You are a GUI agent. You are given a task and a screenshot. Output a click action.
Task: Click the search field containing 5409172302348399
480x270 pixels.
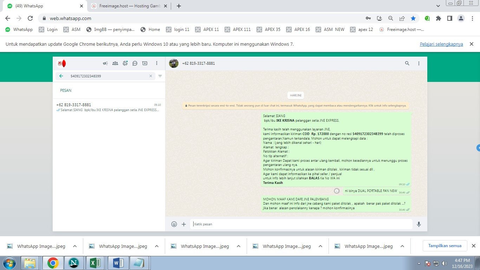[x=105, y=76]
